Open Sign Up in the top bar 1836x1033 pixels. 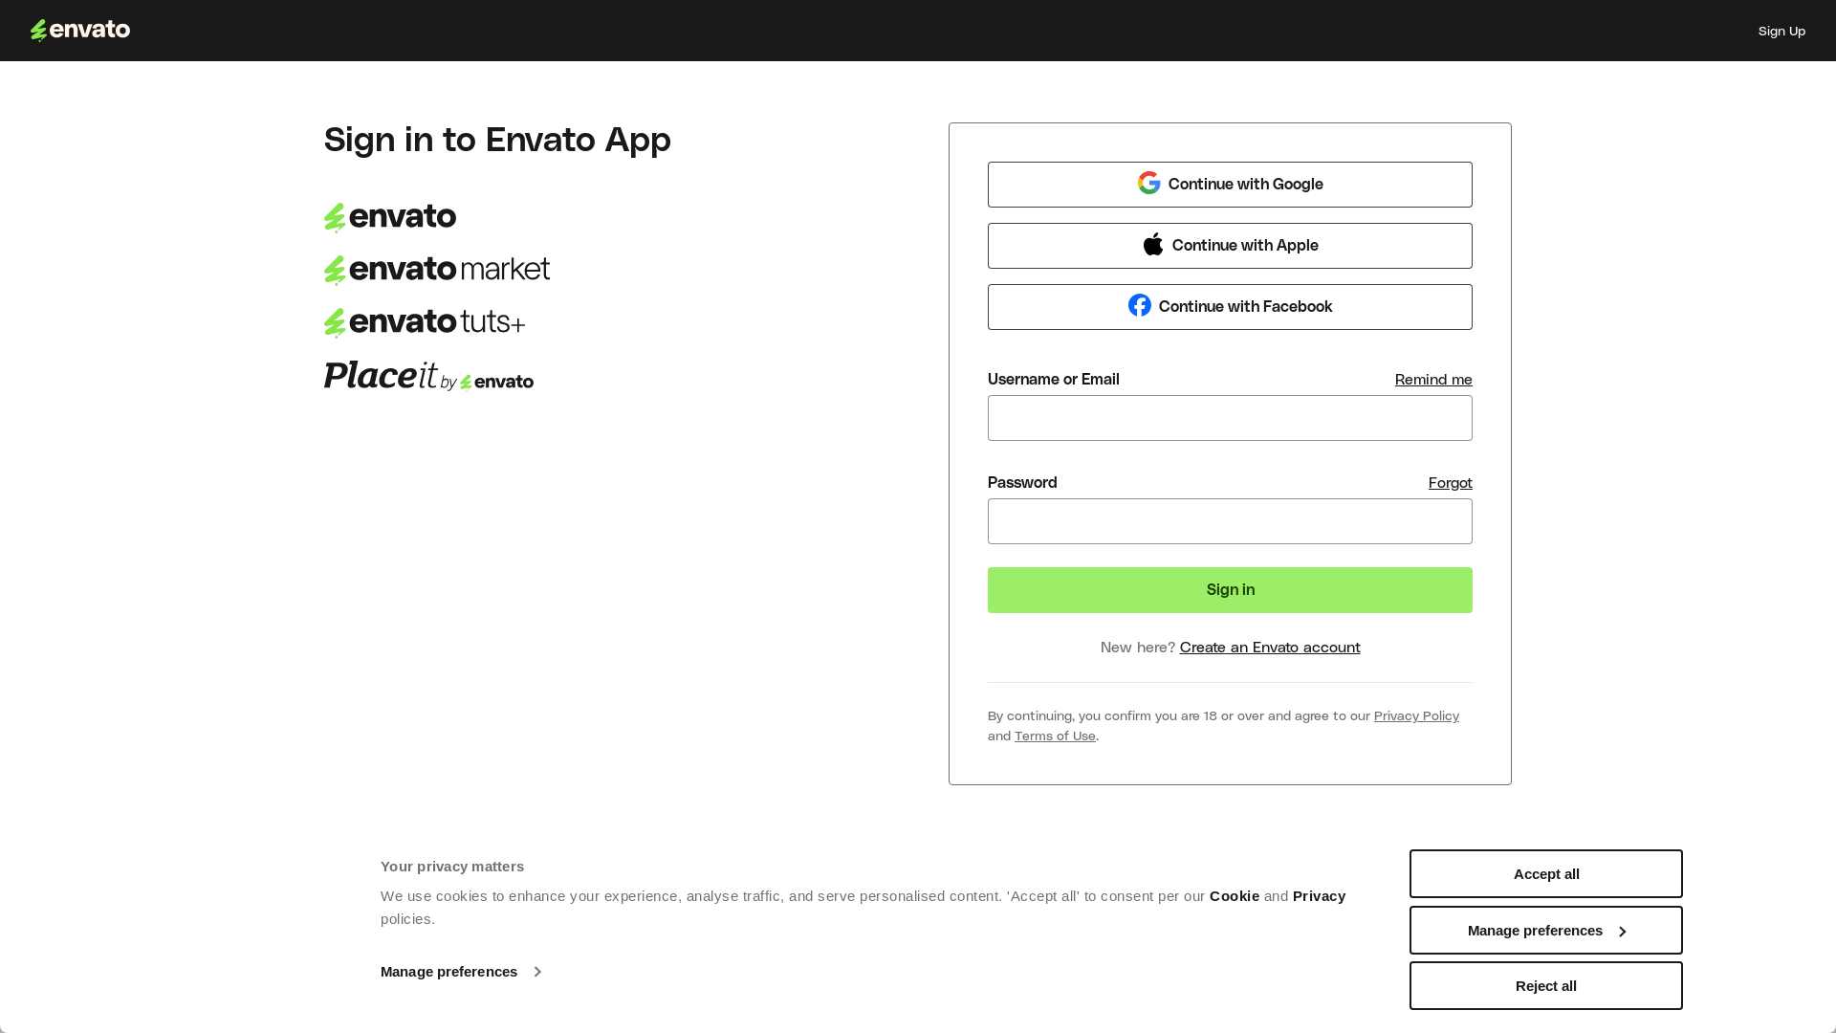[x=1781, y=32]
